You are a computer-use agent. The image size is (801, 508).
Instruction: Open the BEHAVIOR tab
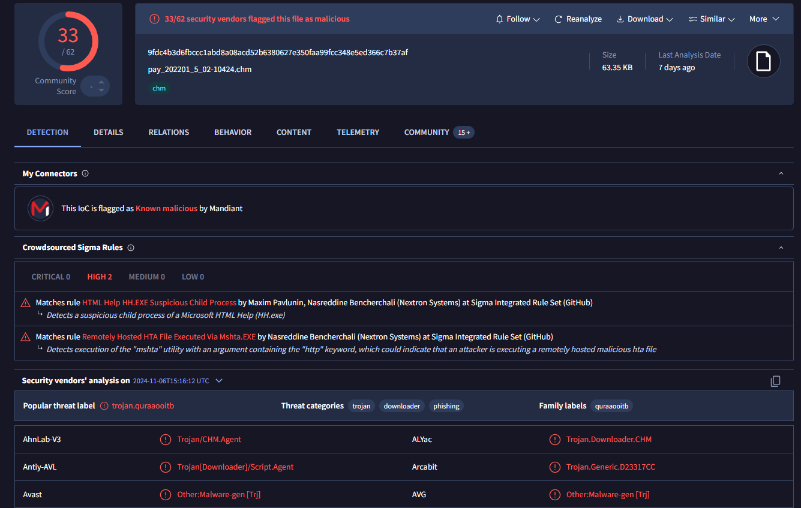click(233, 133)
